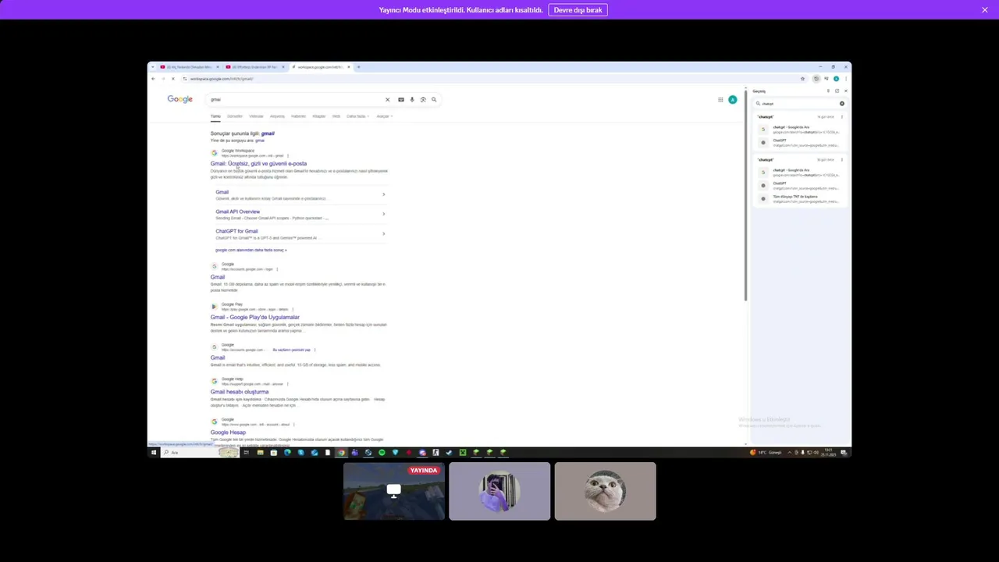999x562 pixels.
Task: Click in the Google search input
Action: click(295, 99)
